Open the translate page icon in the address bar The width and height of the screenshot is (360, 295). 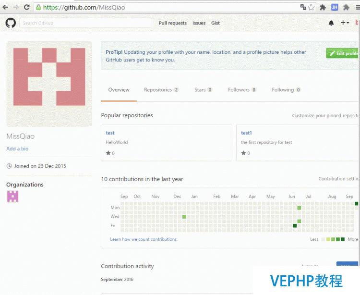click(x=303, y=7)
